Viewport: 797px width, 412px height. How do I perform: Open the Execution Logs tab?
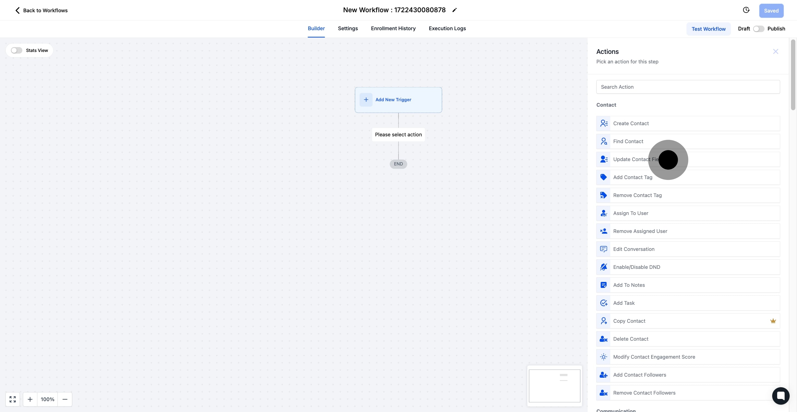coord(447,28)
